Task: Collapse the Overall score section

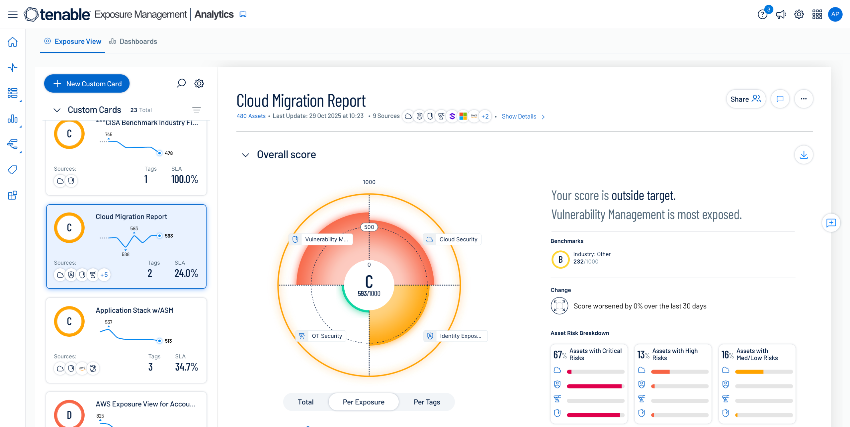Action: point(245,155)
